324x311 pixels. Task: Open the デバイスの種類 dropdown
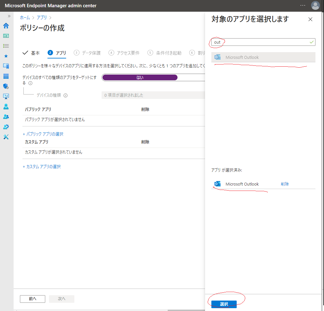click(x=153, y=95)
